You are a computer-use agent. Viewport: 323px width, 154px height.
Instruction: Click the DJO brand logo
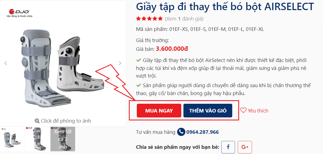pyautogui.click(x=19, y=13)
